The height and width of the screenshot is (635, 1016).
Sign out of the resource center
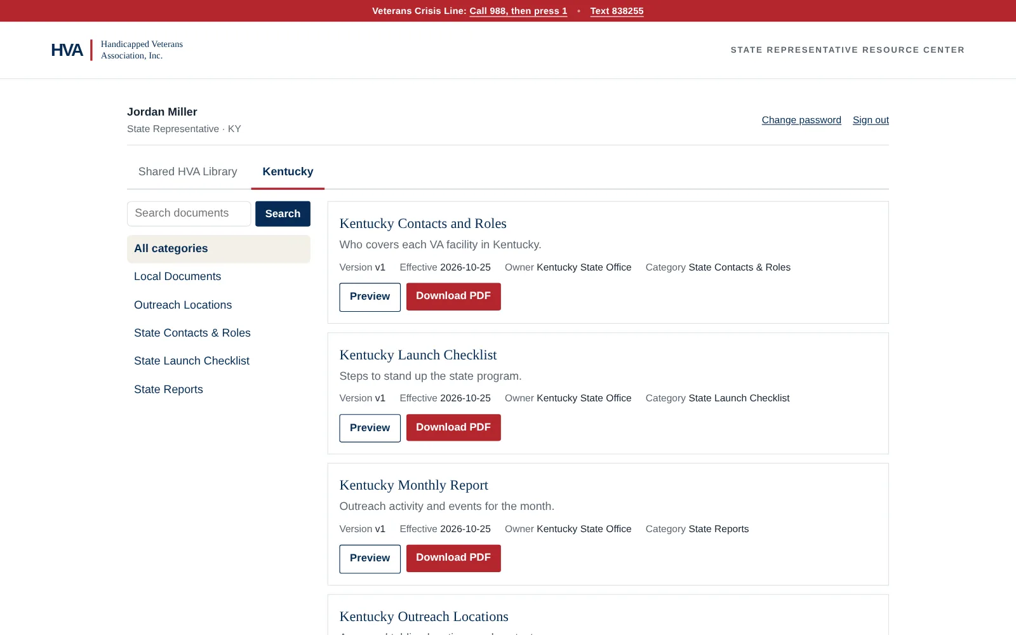(871, 120)
